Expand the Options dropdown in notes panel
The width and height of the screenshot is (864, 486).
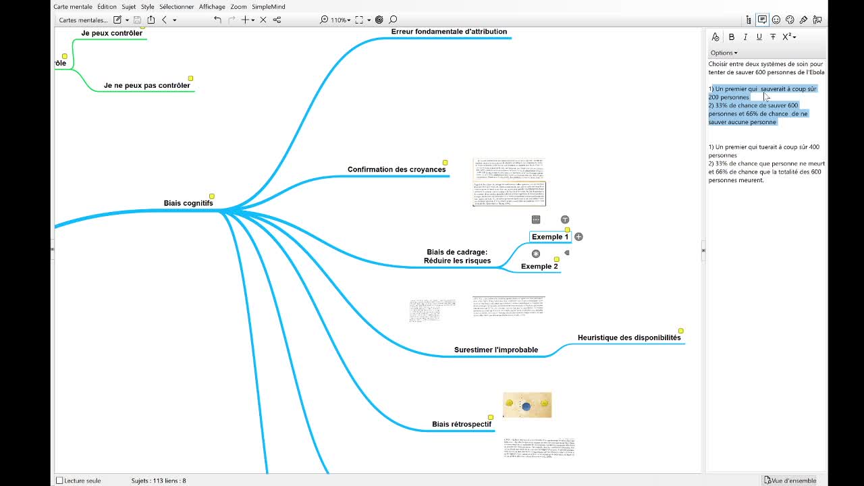click(x=724, y=53)
